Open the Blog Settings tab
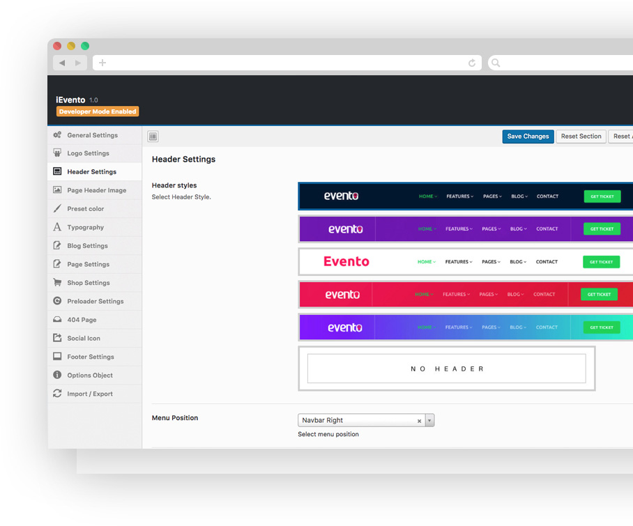The height and width of the screenshot is (526, 633). tap(87, 246)
